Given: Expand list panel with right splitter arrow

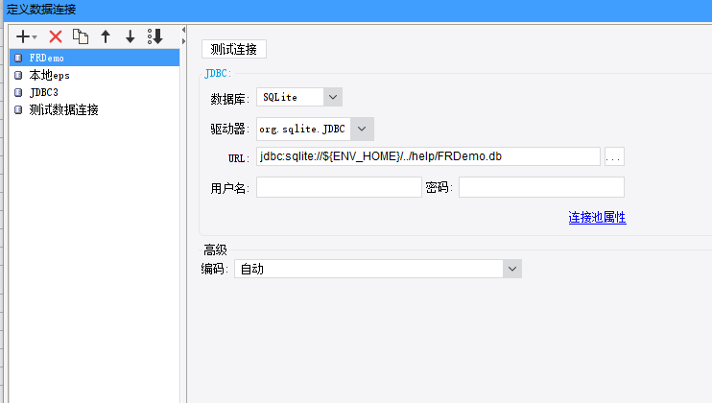Looking at the screenshot, I should 183,41.
